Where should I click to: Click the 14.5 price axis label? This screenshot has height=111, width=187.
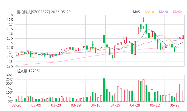[x=10, y=48]
